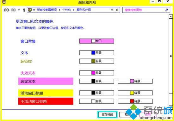Image resolution: width=174 pixels, height=121 pixels.
Task: Open the recent locations dropdown arrow
Action: (19, 10)
